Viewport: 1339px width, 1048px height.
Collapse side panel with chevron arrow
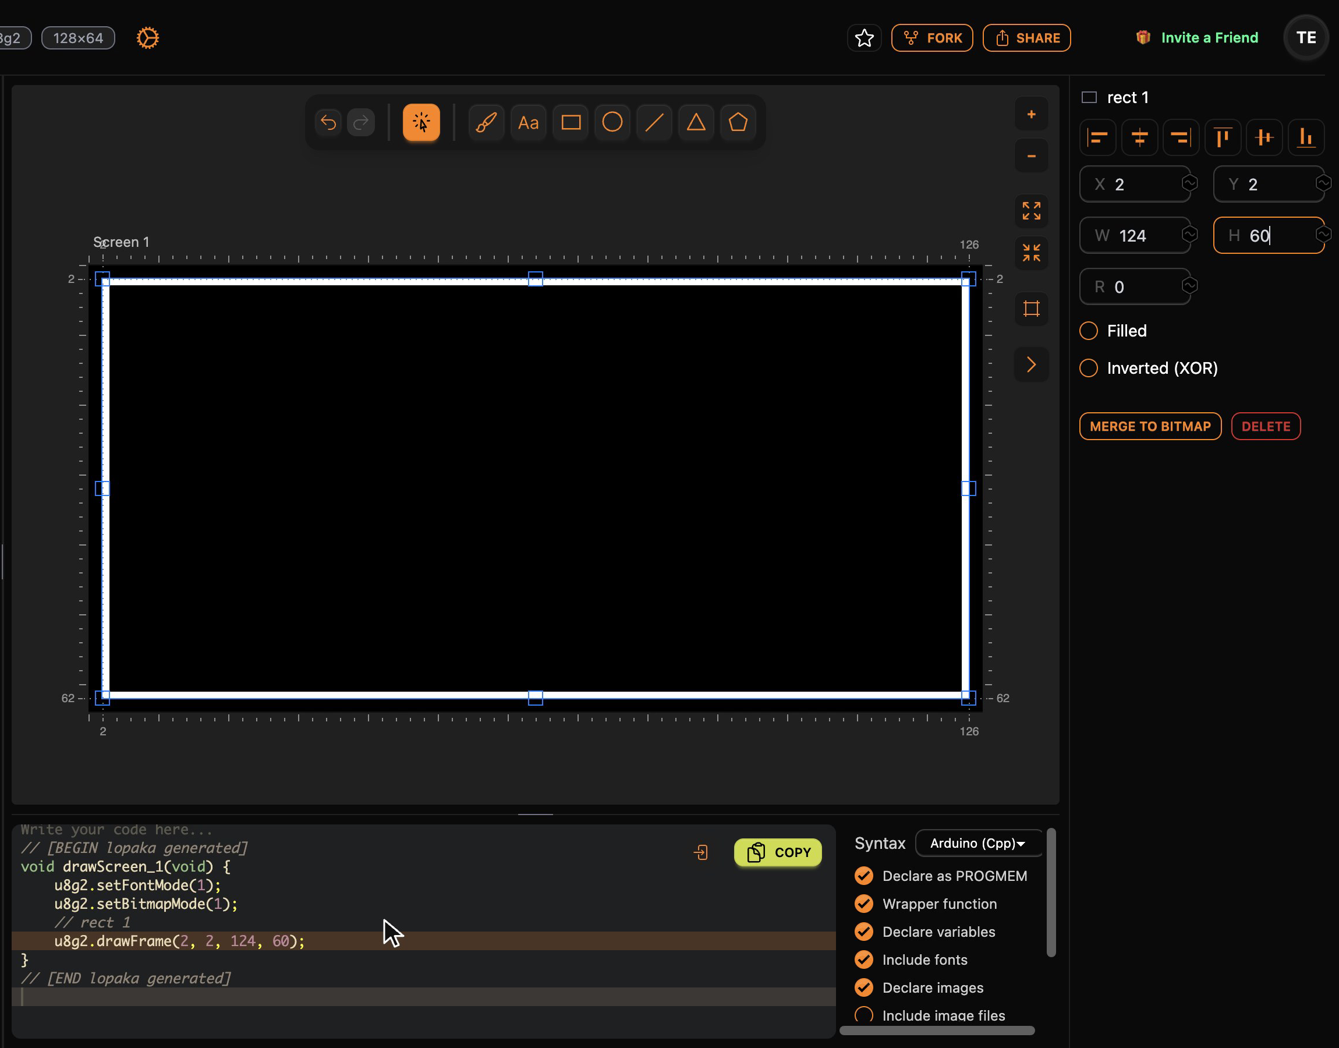1032,364
